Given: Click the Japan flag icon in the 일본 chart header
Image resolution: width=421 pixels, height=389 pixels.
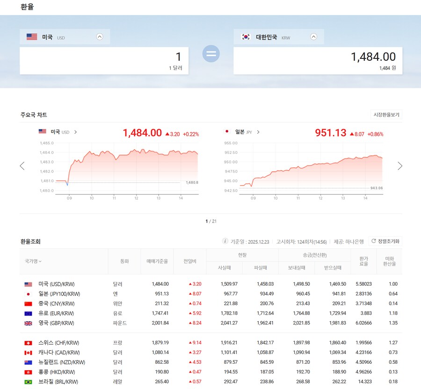Looking at the screenshot, I should (227, 132).
